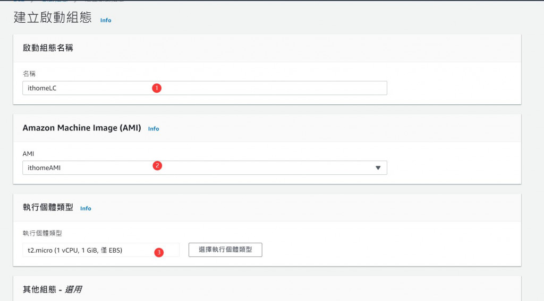The height and width of the screenshot is (301, 544).
Task: Click the Amazon Machine Image (AMI) heading
Action: click(82, 128)
